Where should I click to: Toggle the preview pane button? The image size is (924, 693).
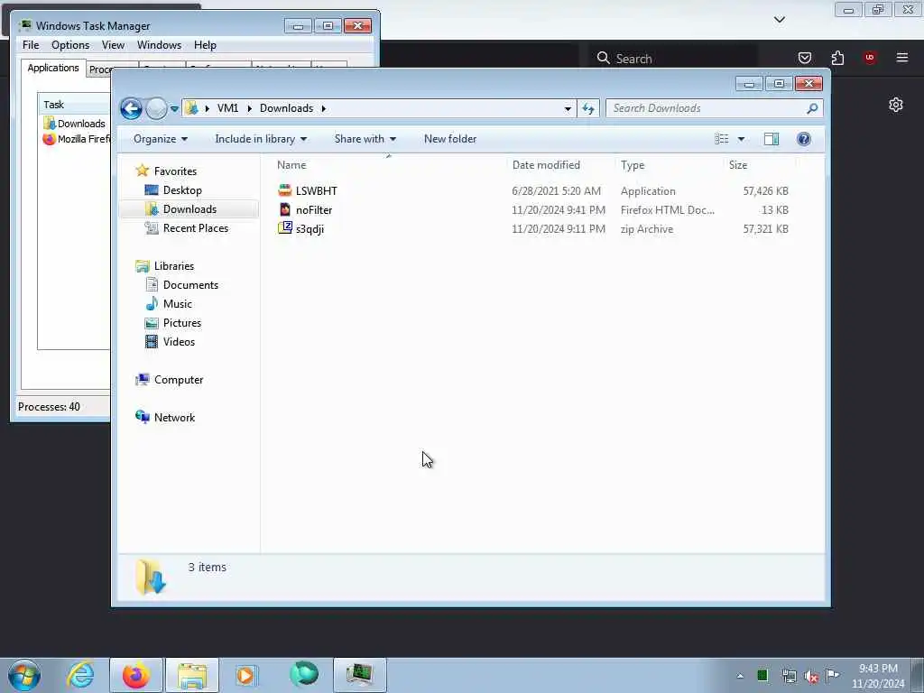click(772, 139)
